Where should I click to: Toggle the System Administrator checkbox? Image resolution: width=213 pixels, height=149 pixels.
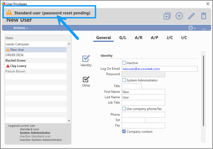click(124, 80)
